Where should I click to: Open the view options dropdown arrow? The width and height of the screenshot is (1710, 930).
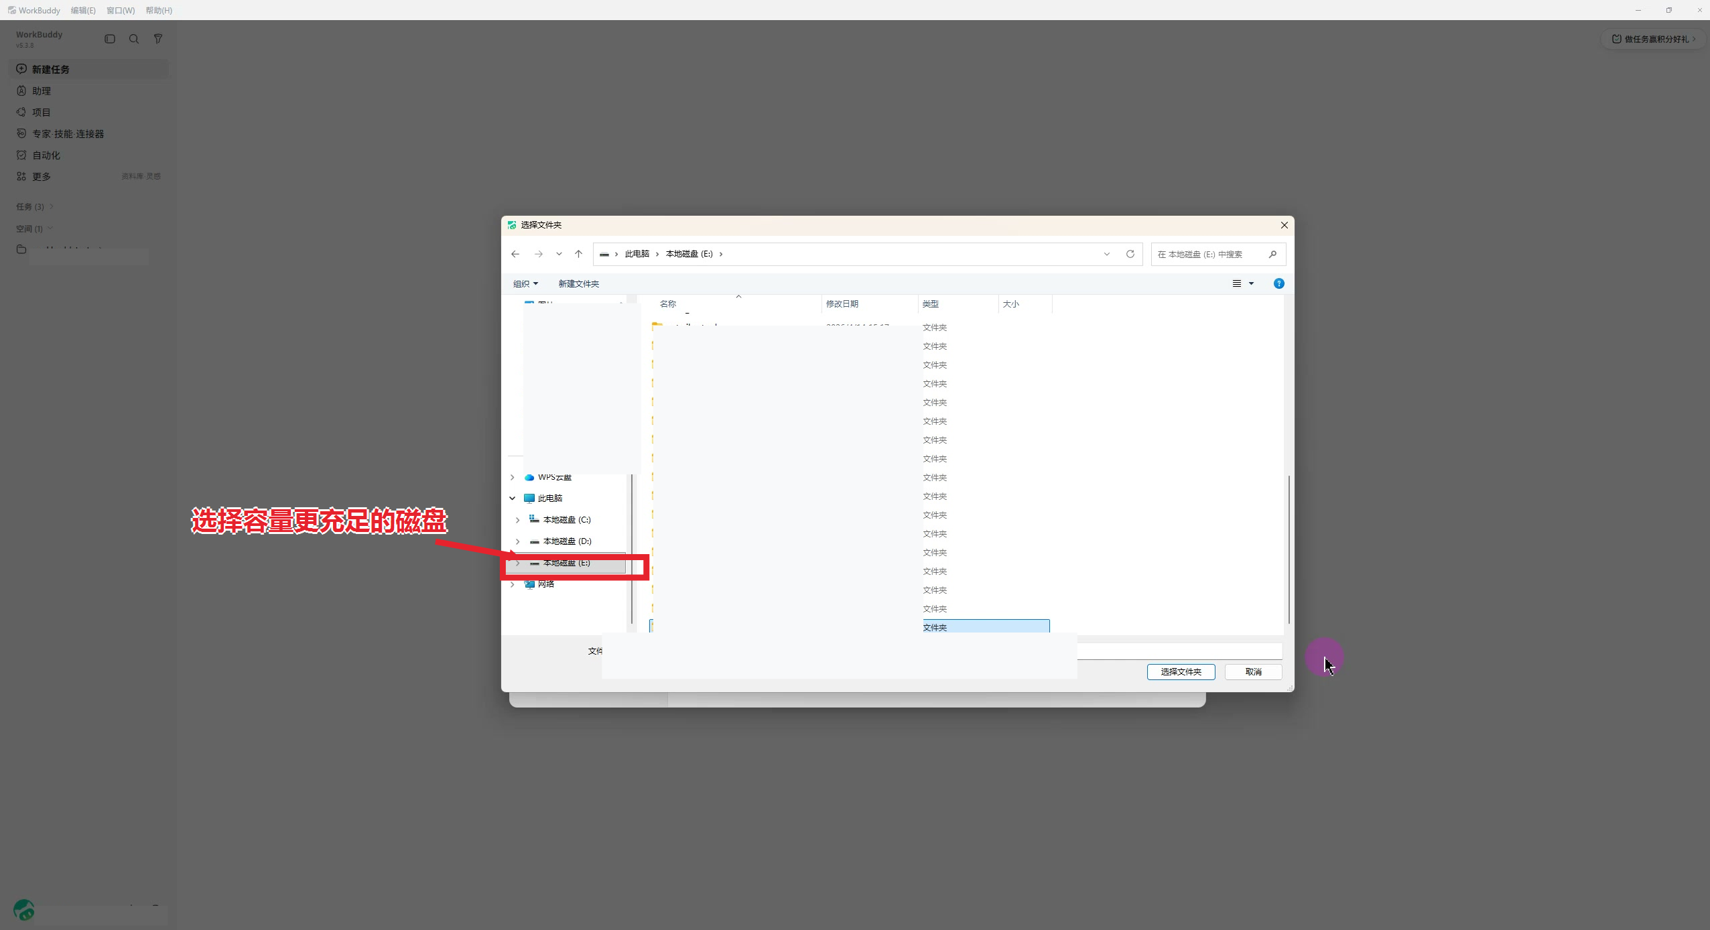(x=1251, y=283)
